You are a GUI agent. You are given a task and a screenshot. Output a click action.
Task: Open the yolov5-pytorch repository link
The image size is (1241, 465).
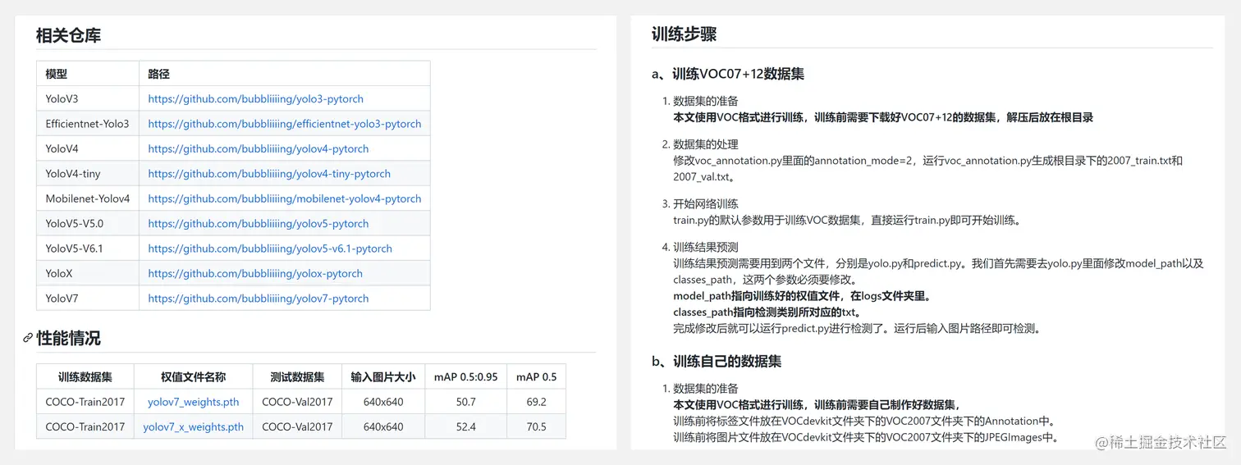tap(258, 223)
